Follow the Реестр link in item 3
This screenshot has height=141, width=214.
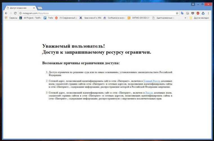click(x=149, y=93)
